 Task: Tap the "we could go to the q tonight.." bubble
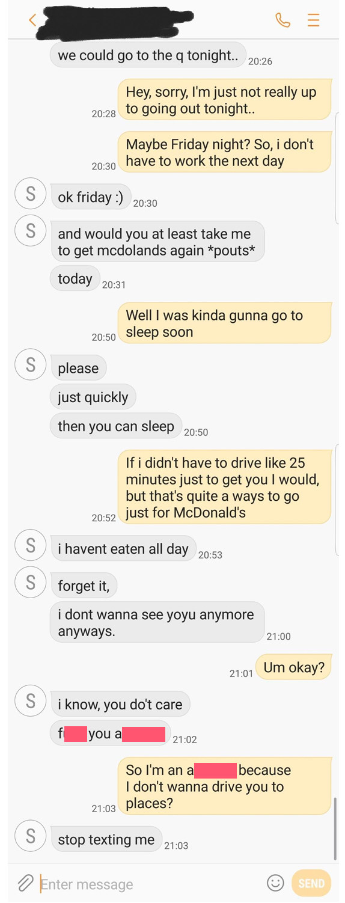(148, 55)
